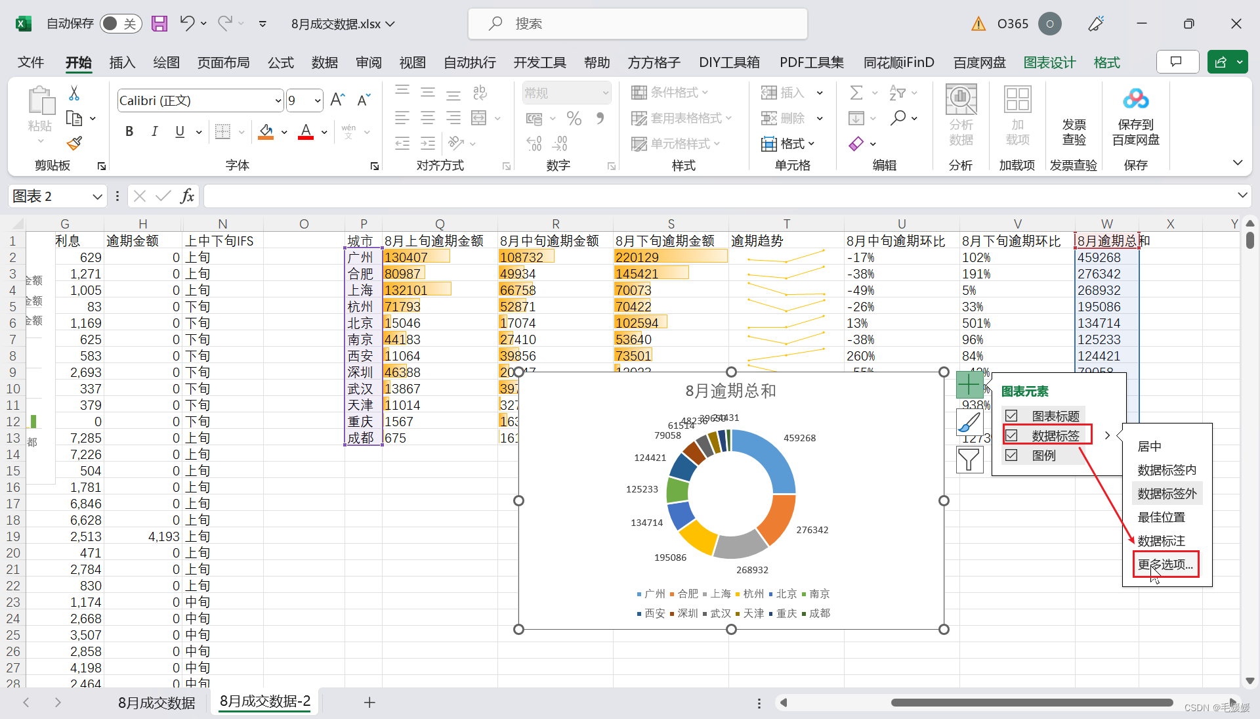Click the Save icon in title bar
This screenshot has width=1260, height=719.
point(159,24)
